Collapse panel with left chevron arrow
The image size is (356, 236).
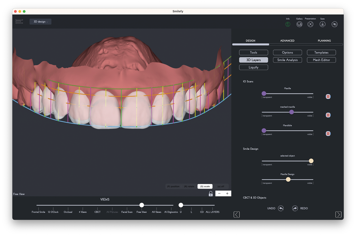tap(237, 214)
